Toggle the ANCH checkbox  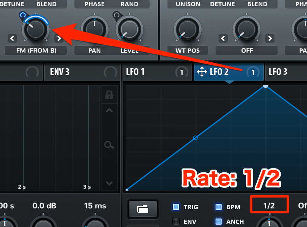pos(219,222)
